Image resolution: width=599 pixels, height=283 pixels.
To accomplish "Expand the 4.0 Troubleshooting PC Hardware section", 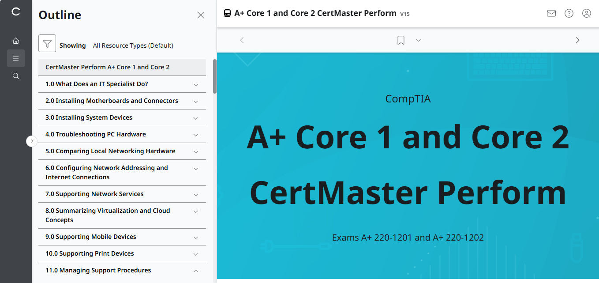I will point(195,134).
